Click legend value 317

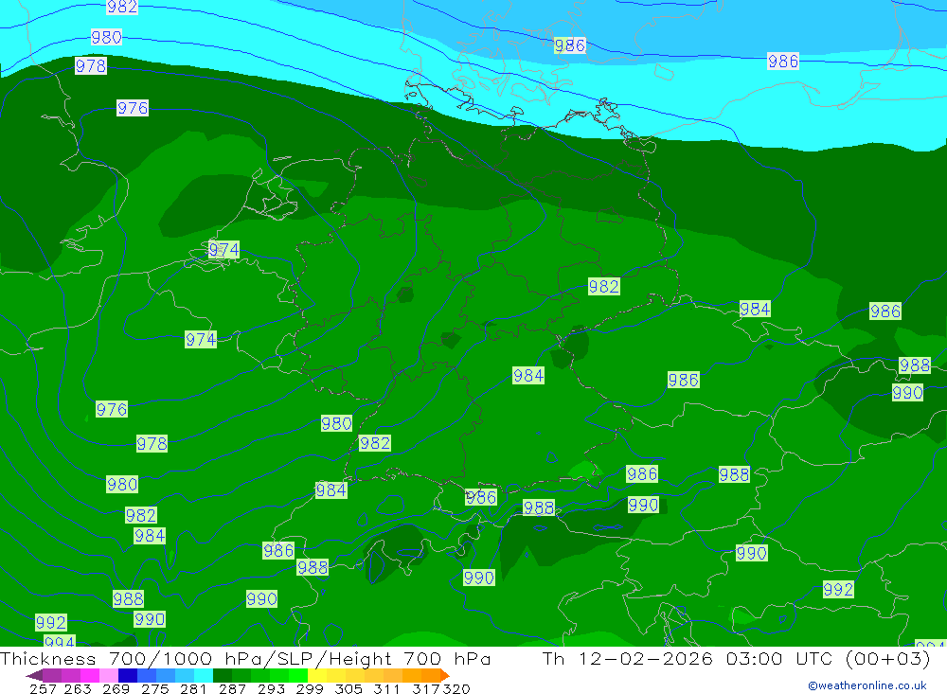click(x=426, y=688)
